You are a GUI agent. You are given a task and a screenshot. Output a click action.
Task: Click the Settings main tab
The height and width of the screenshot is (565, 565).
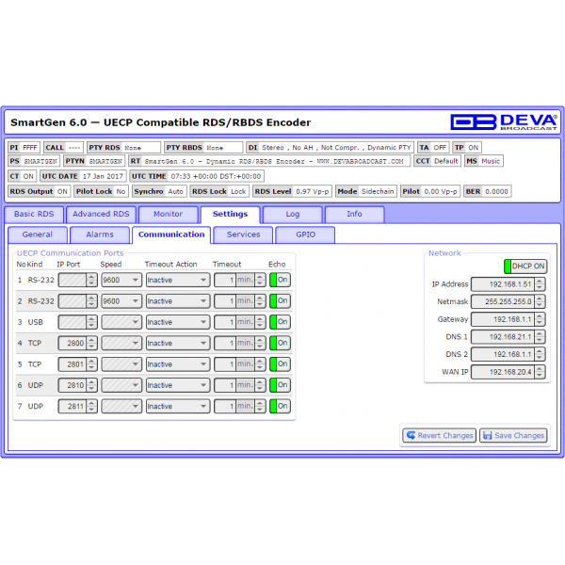pyautogui.click(x=231, y=215)
